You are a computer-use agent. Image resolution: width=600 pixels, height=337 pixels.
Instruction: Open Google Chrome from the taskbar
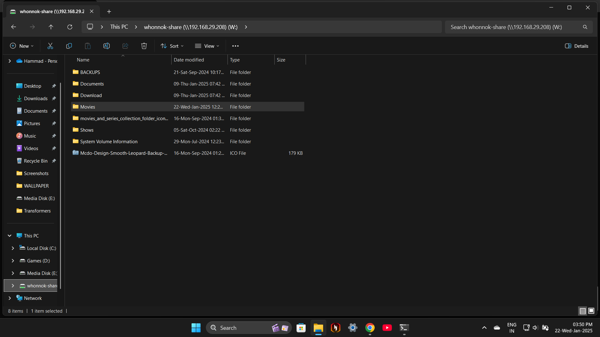click(370, 328)
